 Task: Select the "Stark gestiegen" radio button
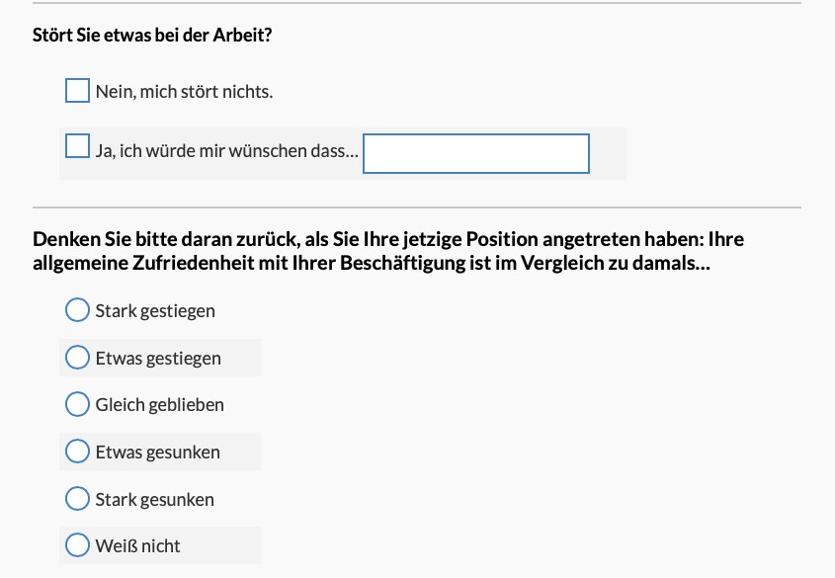[77, 310]
